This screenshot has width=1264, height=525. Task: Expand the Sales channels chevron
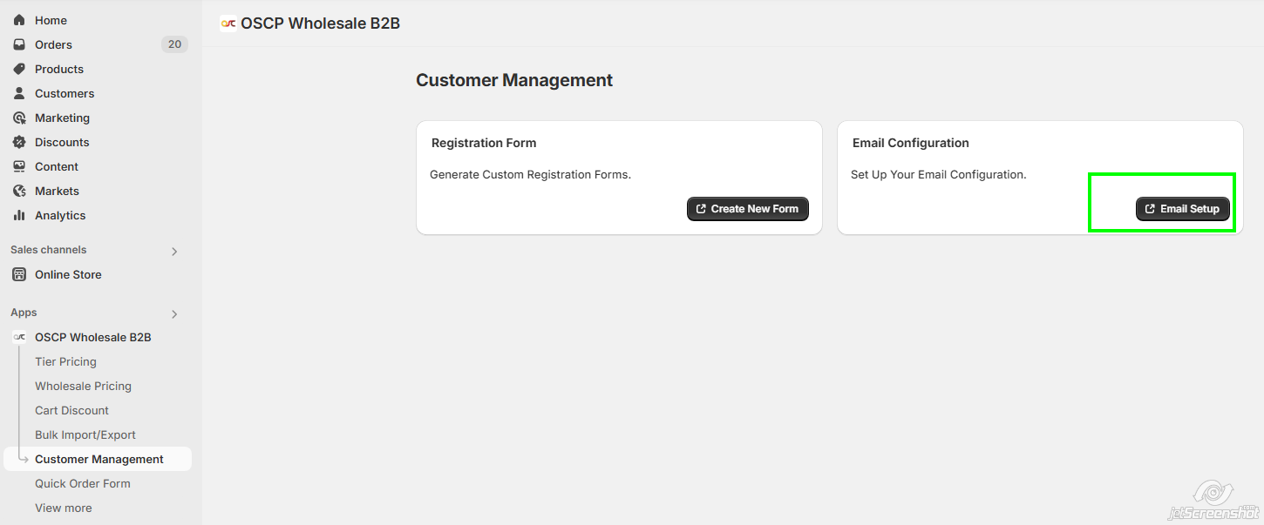pyautogui.click(x=174, y=251)
